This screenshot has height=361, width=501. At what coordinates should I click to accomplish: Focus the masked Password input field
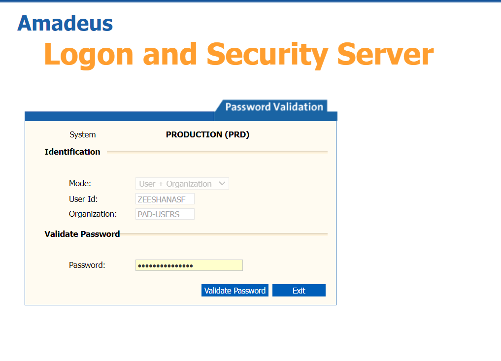189,265
